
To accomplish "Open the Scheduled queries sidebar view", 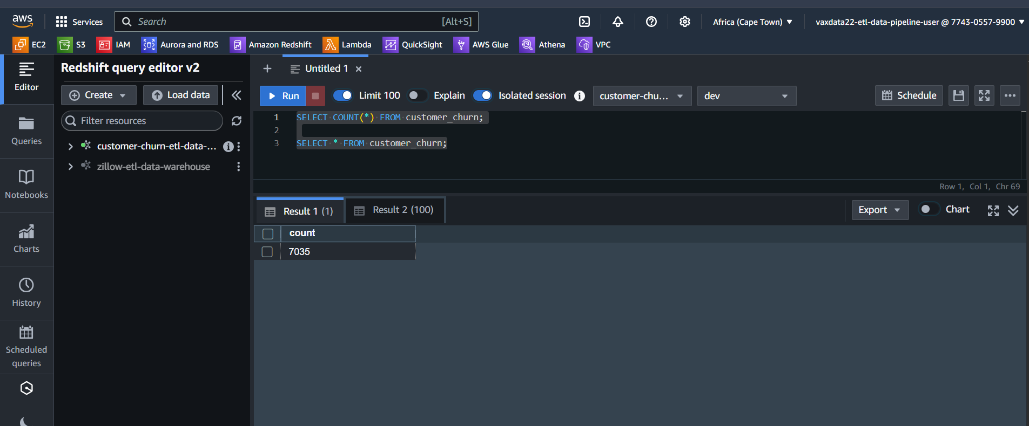I will point(26,347).
